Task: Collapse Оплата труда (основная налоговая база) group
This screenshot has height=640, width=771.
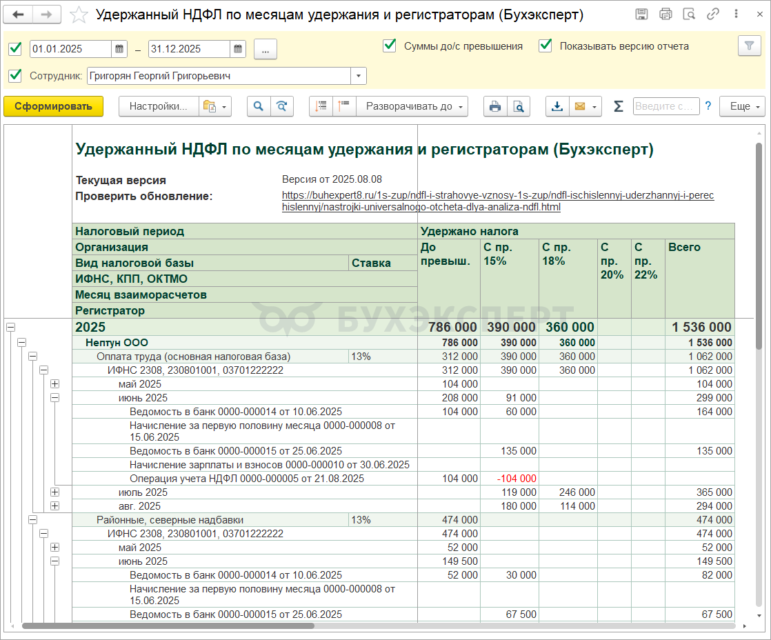Action: point(32,357)
